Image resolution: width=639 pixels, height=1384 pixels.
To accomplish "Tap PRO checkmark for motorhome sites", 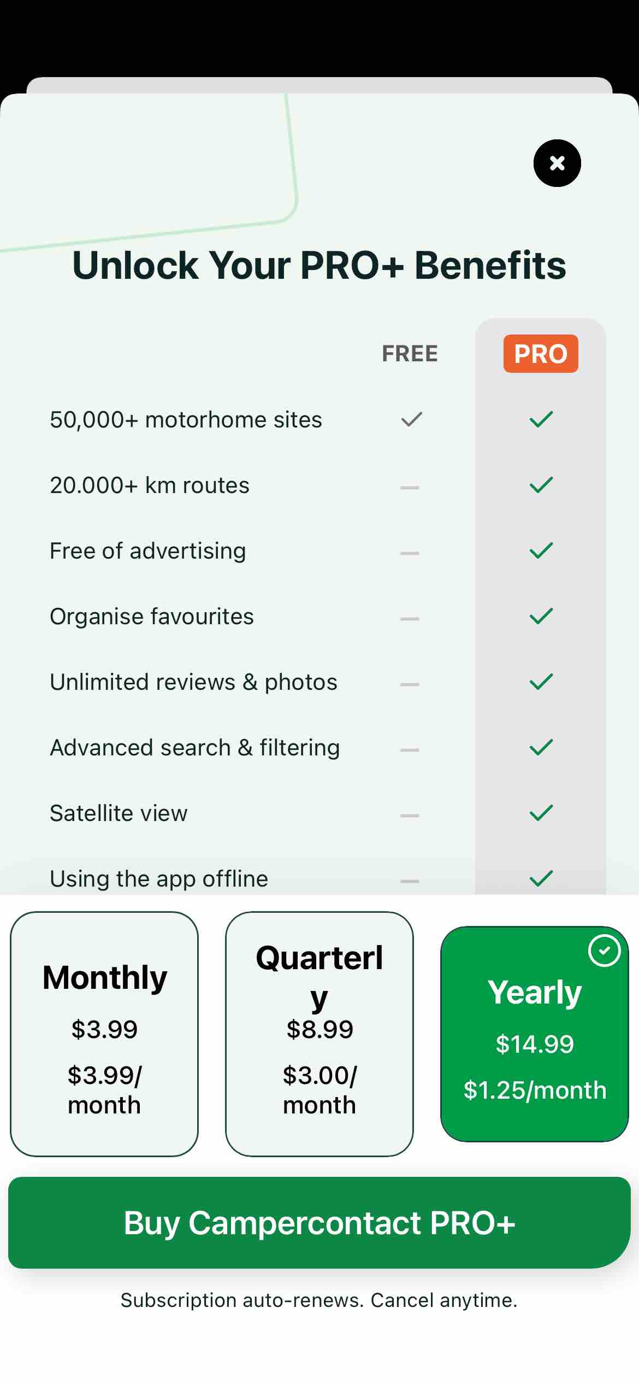I will point(541,419).
